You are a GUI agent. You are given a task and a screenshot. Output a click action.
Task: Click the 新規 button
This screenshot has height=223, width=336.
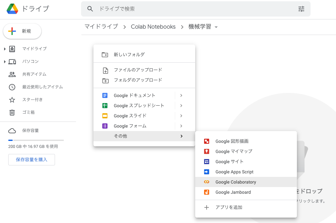click(x=22, y=31)
